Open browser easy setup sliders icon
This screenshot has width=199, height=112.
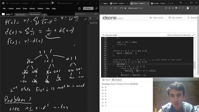click(x=196, y=8)
